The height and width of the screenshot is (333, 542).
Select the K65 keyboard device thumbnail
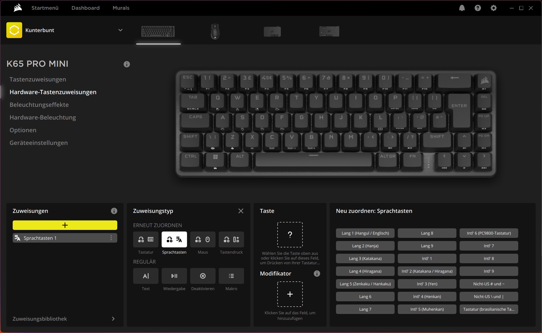coord(158,31)
